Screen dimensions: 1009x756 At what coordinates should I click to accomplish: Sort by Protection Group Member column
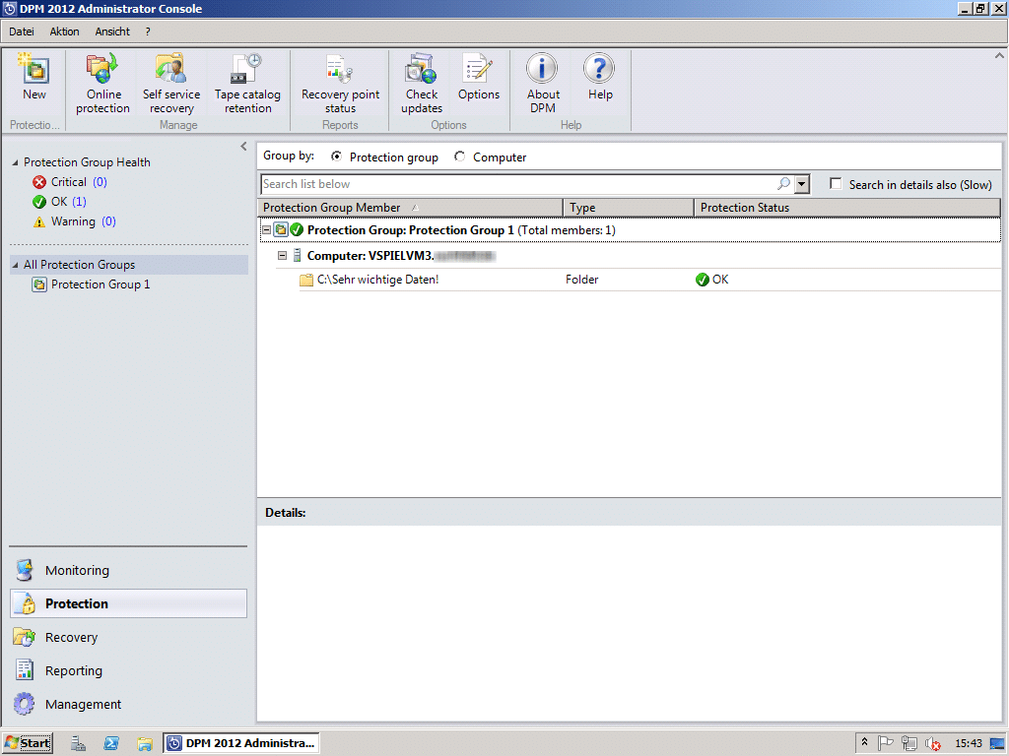click(411, 208)
